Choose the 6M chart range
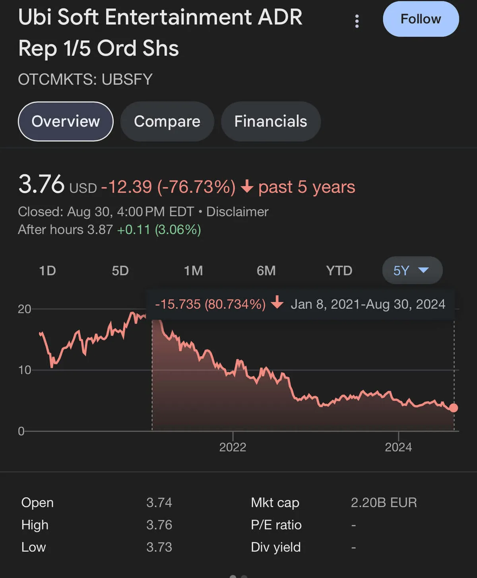 point(266,271)
